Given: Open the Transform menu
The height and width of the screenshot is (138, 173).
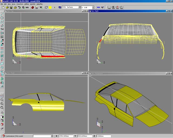Looking at the screenshot, I should click(20, 4).
